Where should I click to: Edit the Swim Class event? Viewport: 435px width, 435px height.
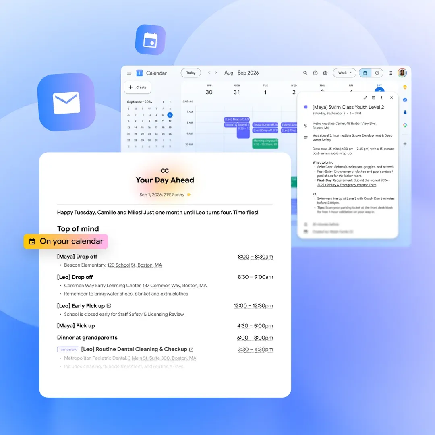click(x=365, y=97)
